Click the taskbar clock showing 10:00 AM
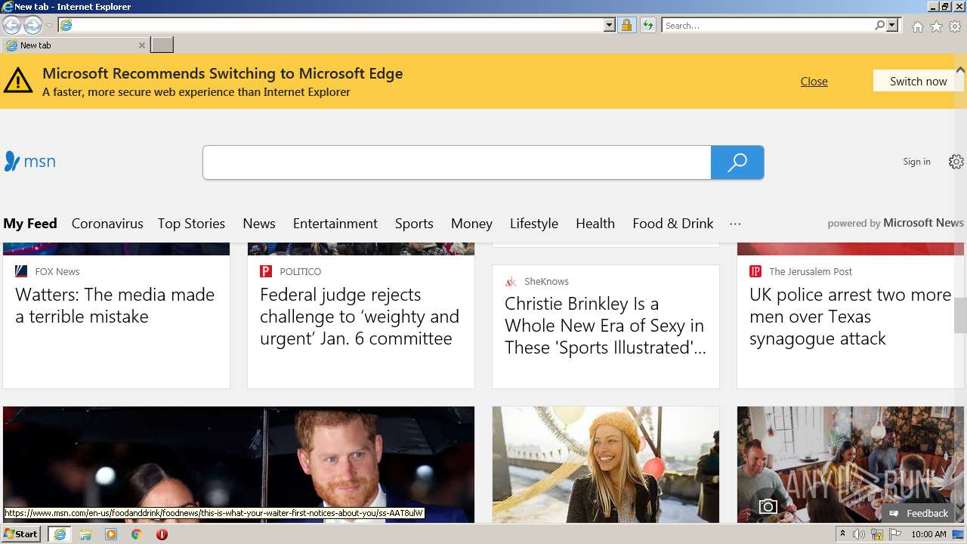The height and width of the screenshot is (544, 967). pyautogui.click(x=928, y=534)
